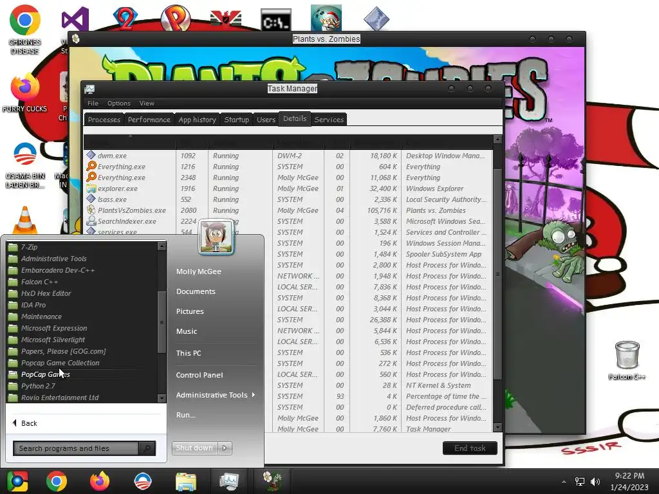This screenshot has height=494, width=659.
Task: Select the PlantsVsZombies.exe process row
Action: click(288, 210)
